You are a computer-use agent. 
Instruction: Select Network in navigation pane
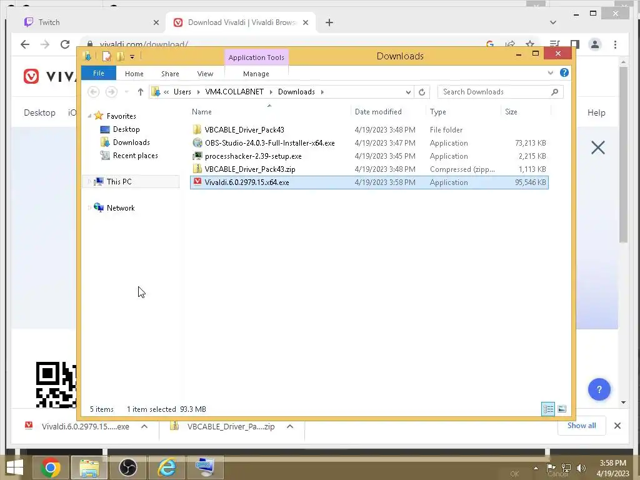point(121,207)
